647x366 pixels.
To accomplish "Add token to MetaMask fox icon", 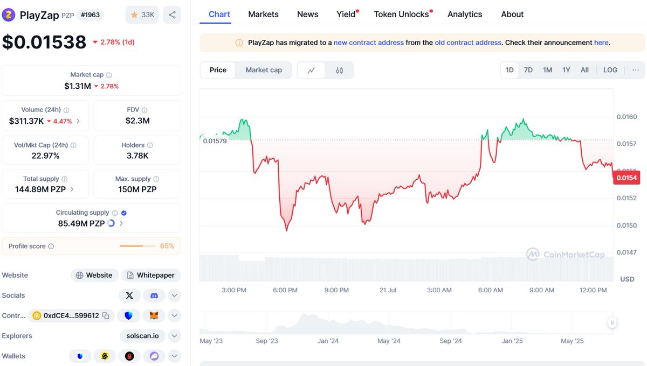I will [154, 315].
